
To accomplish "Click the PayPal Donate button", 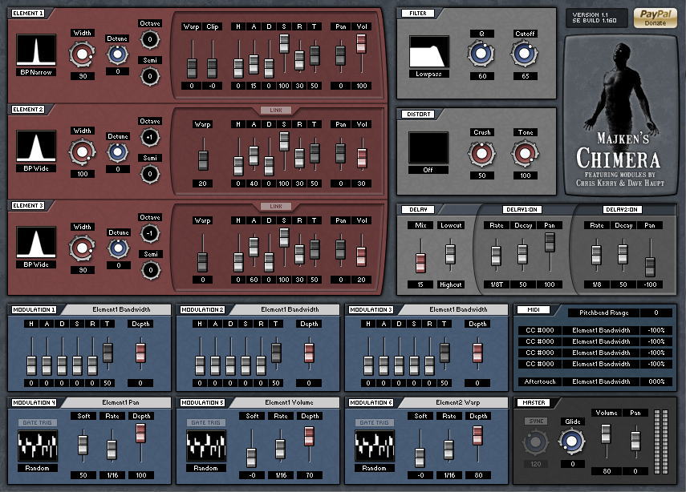I will pos(656,18).
